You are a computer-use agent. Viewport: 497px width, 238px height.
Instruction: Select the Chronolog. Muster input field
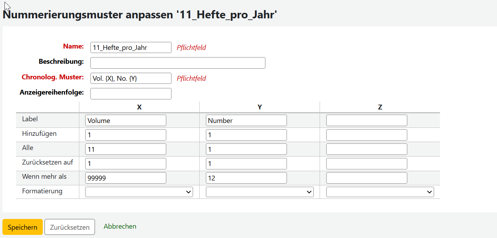click(x=131, y=78)
